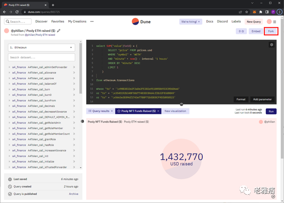Open the Discord link
The height and width of the screenshot is (203, 284).
(x=222, y=22)
